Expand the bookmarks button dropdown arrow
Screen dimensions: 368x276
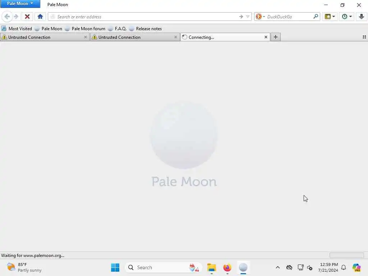(334, 17)
